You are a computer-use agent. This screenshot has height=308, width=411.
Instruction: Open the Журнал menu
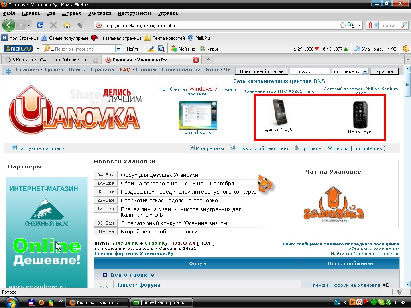71,13
